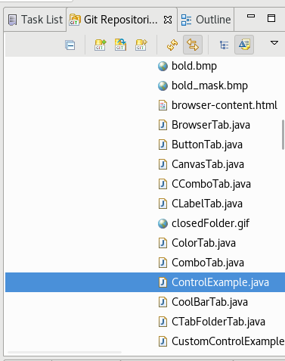This screenshot has height=361, width=285.
Task: Select bold.bmp in the tree
Action: [194, 66]
